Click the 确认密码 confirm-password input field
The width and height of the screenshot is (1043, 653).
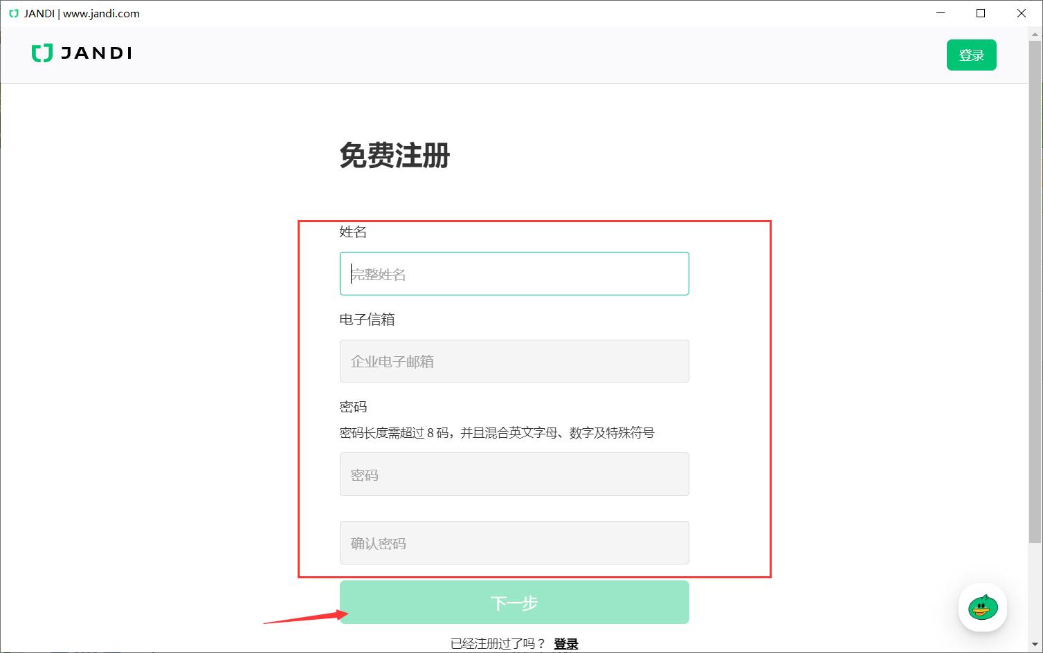coord(514,542)
